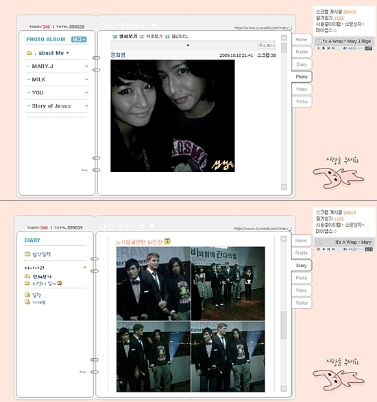Expand the Story of Jesus folder

[x=86, y=106]
